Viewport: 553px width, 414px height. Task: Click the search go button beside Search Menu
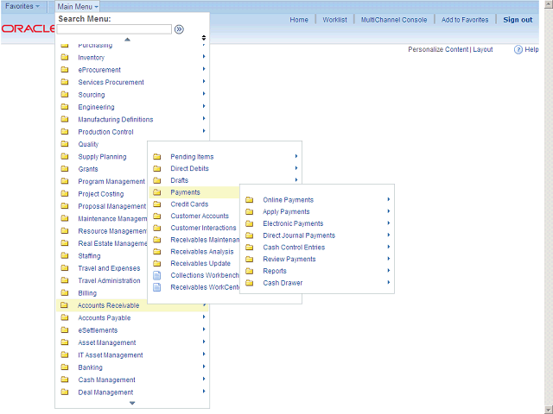pyautogui.click(x=179, y=29)
